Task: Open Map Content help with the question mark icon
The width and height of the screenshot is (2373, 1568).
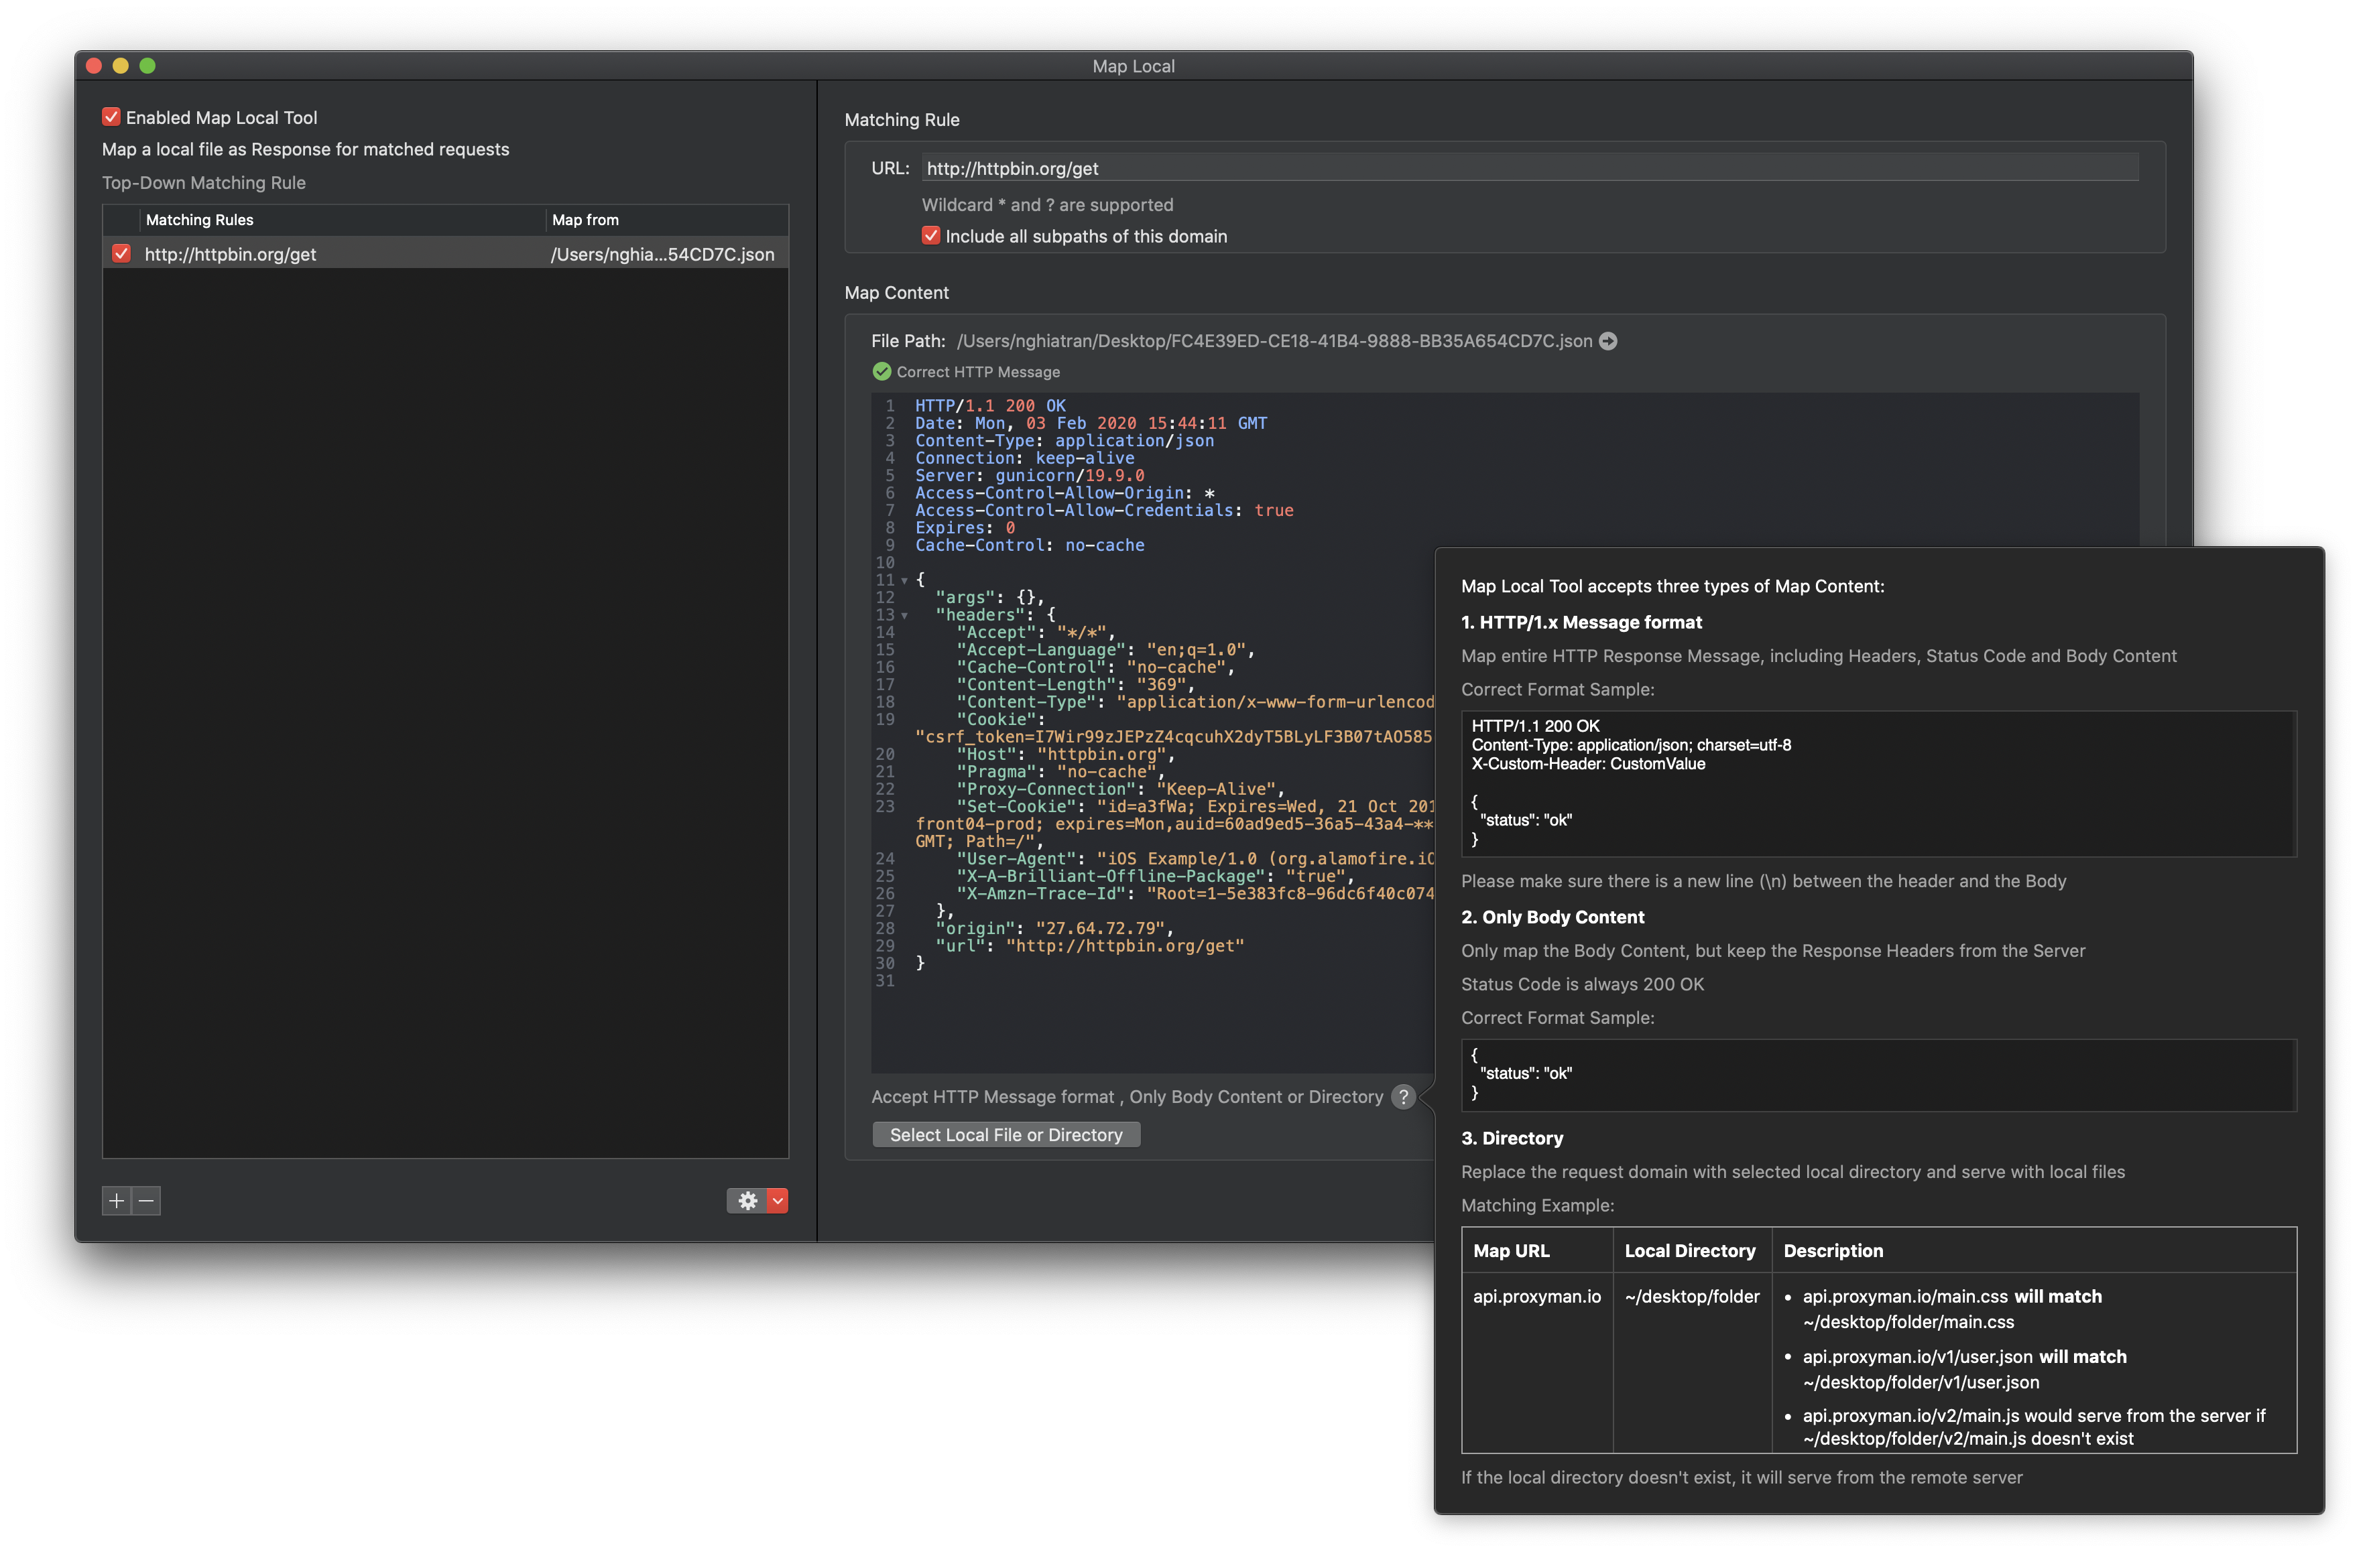Action: [1402, 1096]
